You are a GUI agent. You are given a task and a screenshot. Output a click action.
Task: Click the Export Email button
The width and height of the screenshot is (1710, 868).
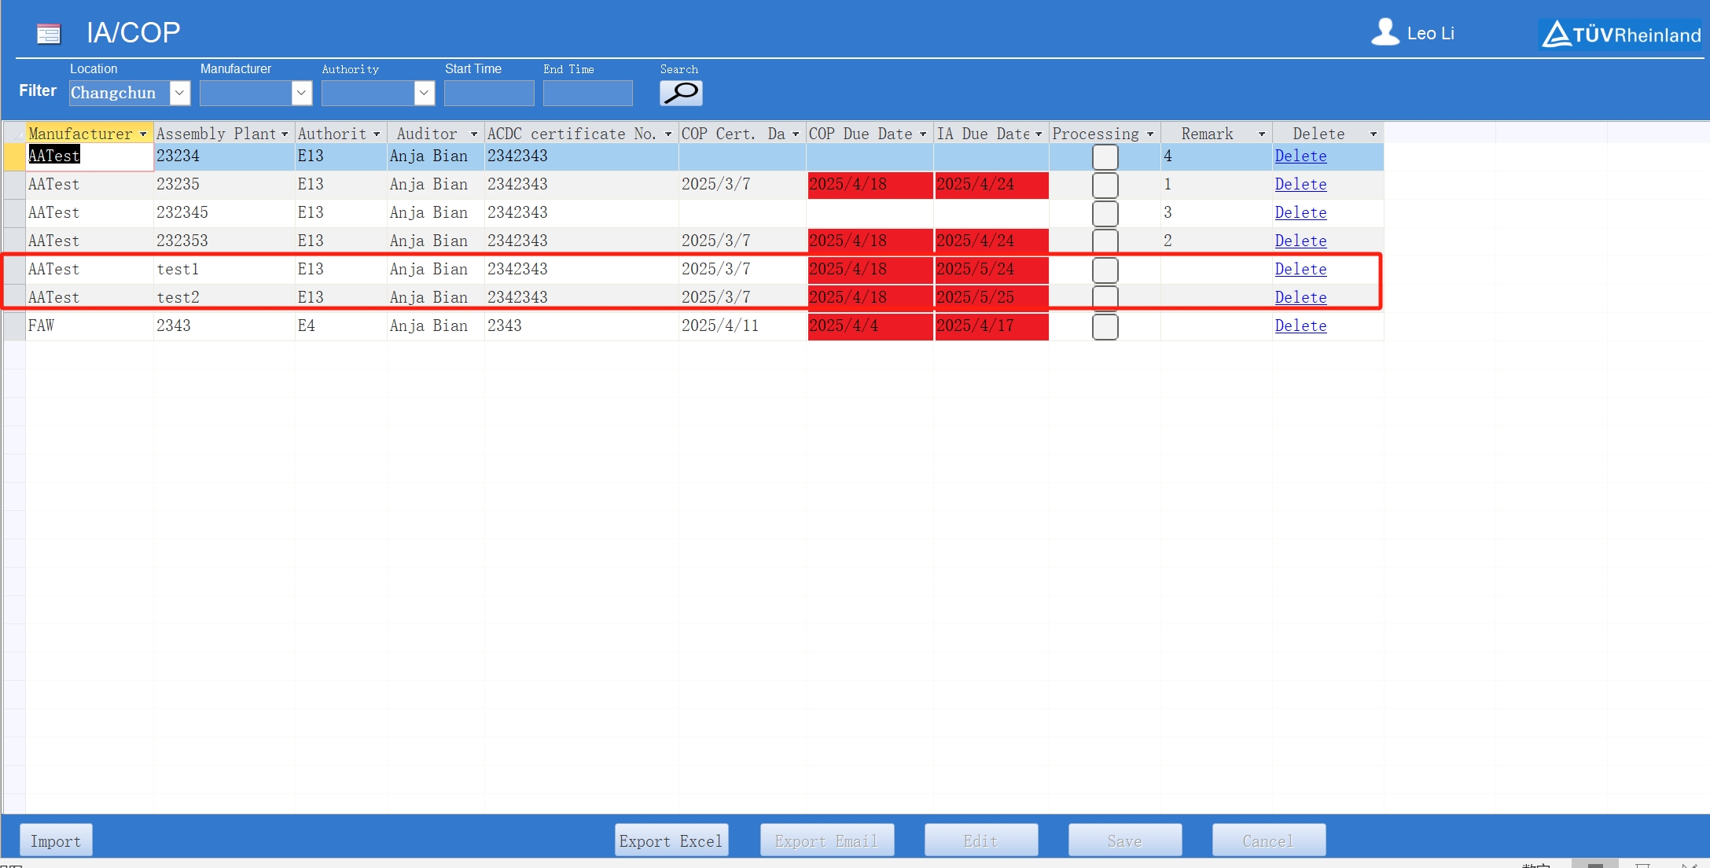coord(826,840)
